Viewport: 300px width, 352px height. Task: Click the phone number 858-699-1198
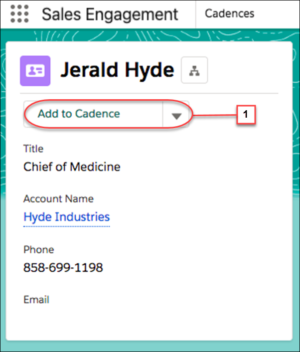(63, 267)
